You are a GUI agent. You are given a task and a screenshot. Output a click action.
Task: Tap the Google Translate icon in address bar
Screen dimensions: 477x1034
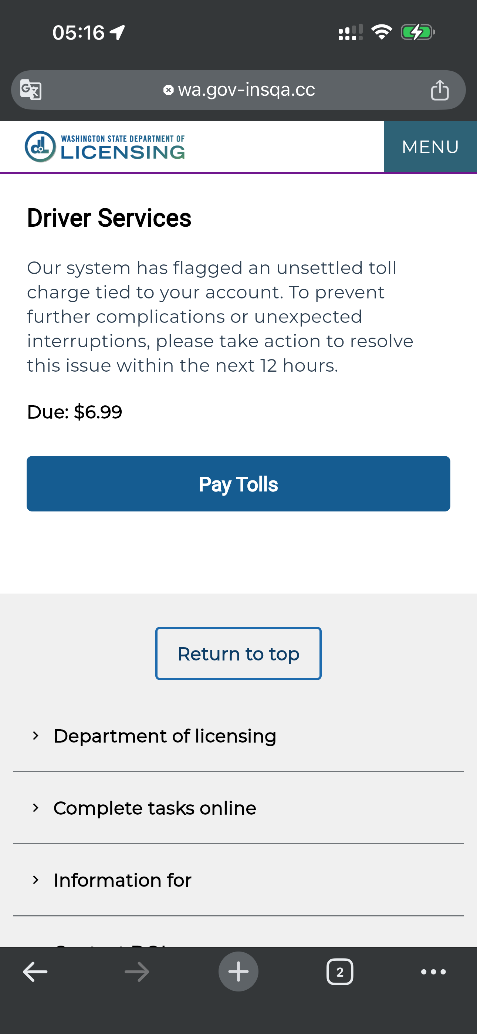pos(31,90)
